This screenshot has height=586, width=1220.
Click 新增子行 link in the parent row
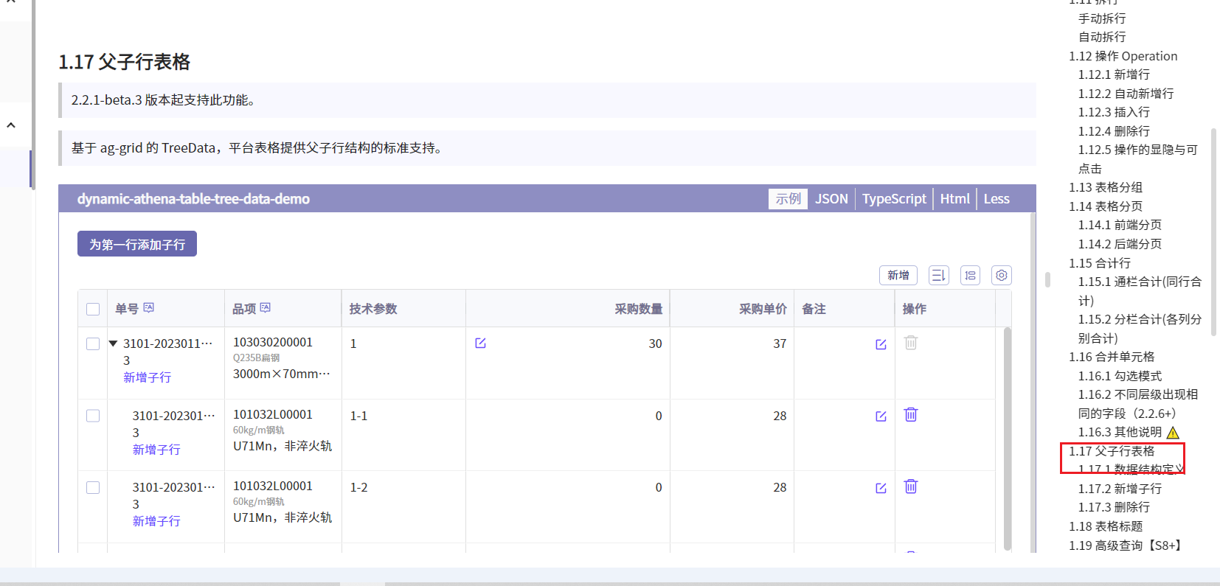148,377
